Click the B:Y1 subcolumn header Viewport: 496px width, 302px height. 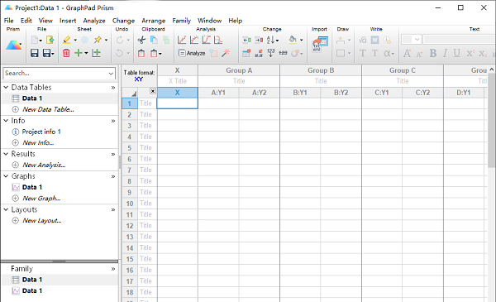(x=300, y=93)
